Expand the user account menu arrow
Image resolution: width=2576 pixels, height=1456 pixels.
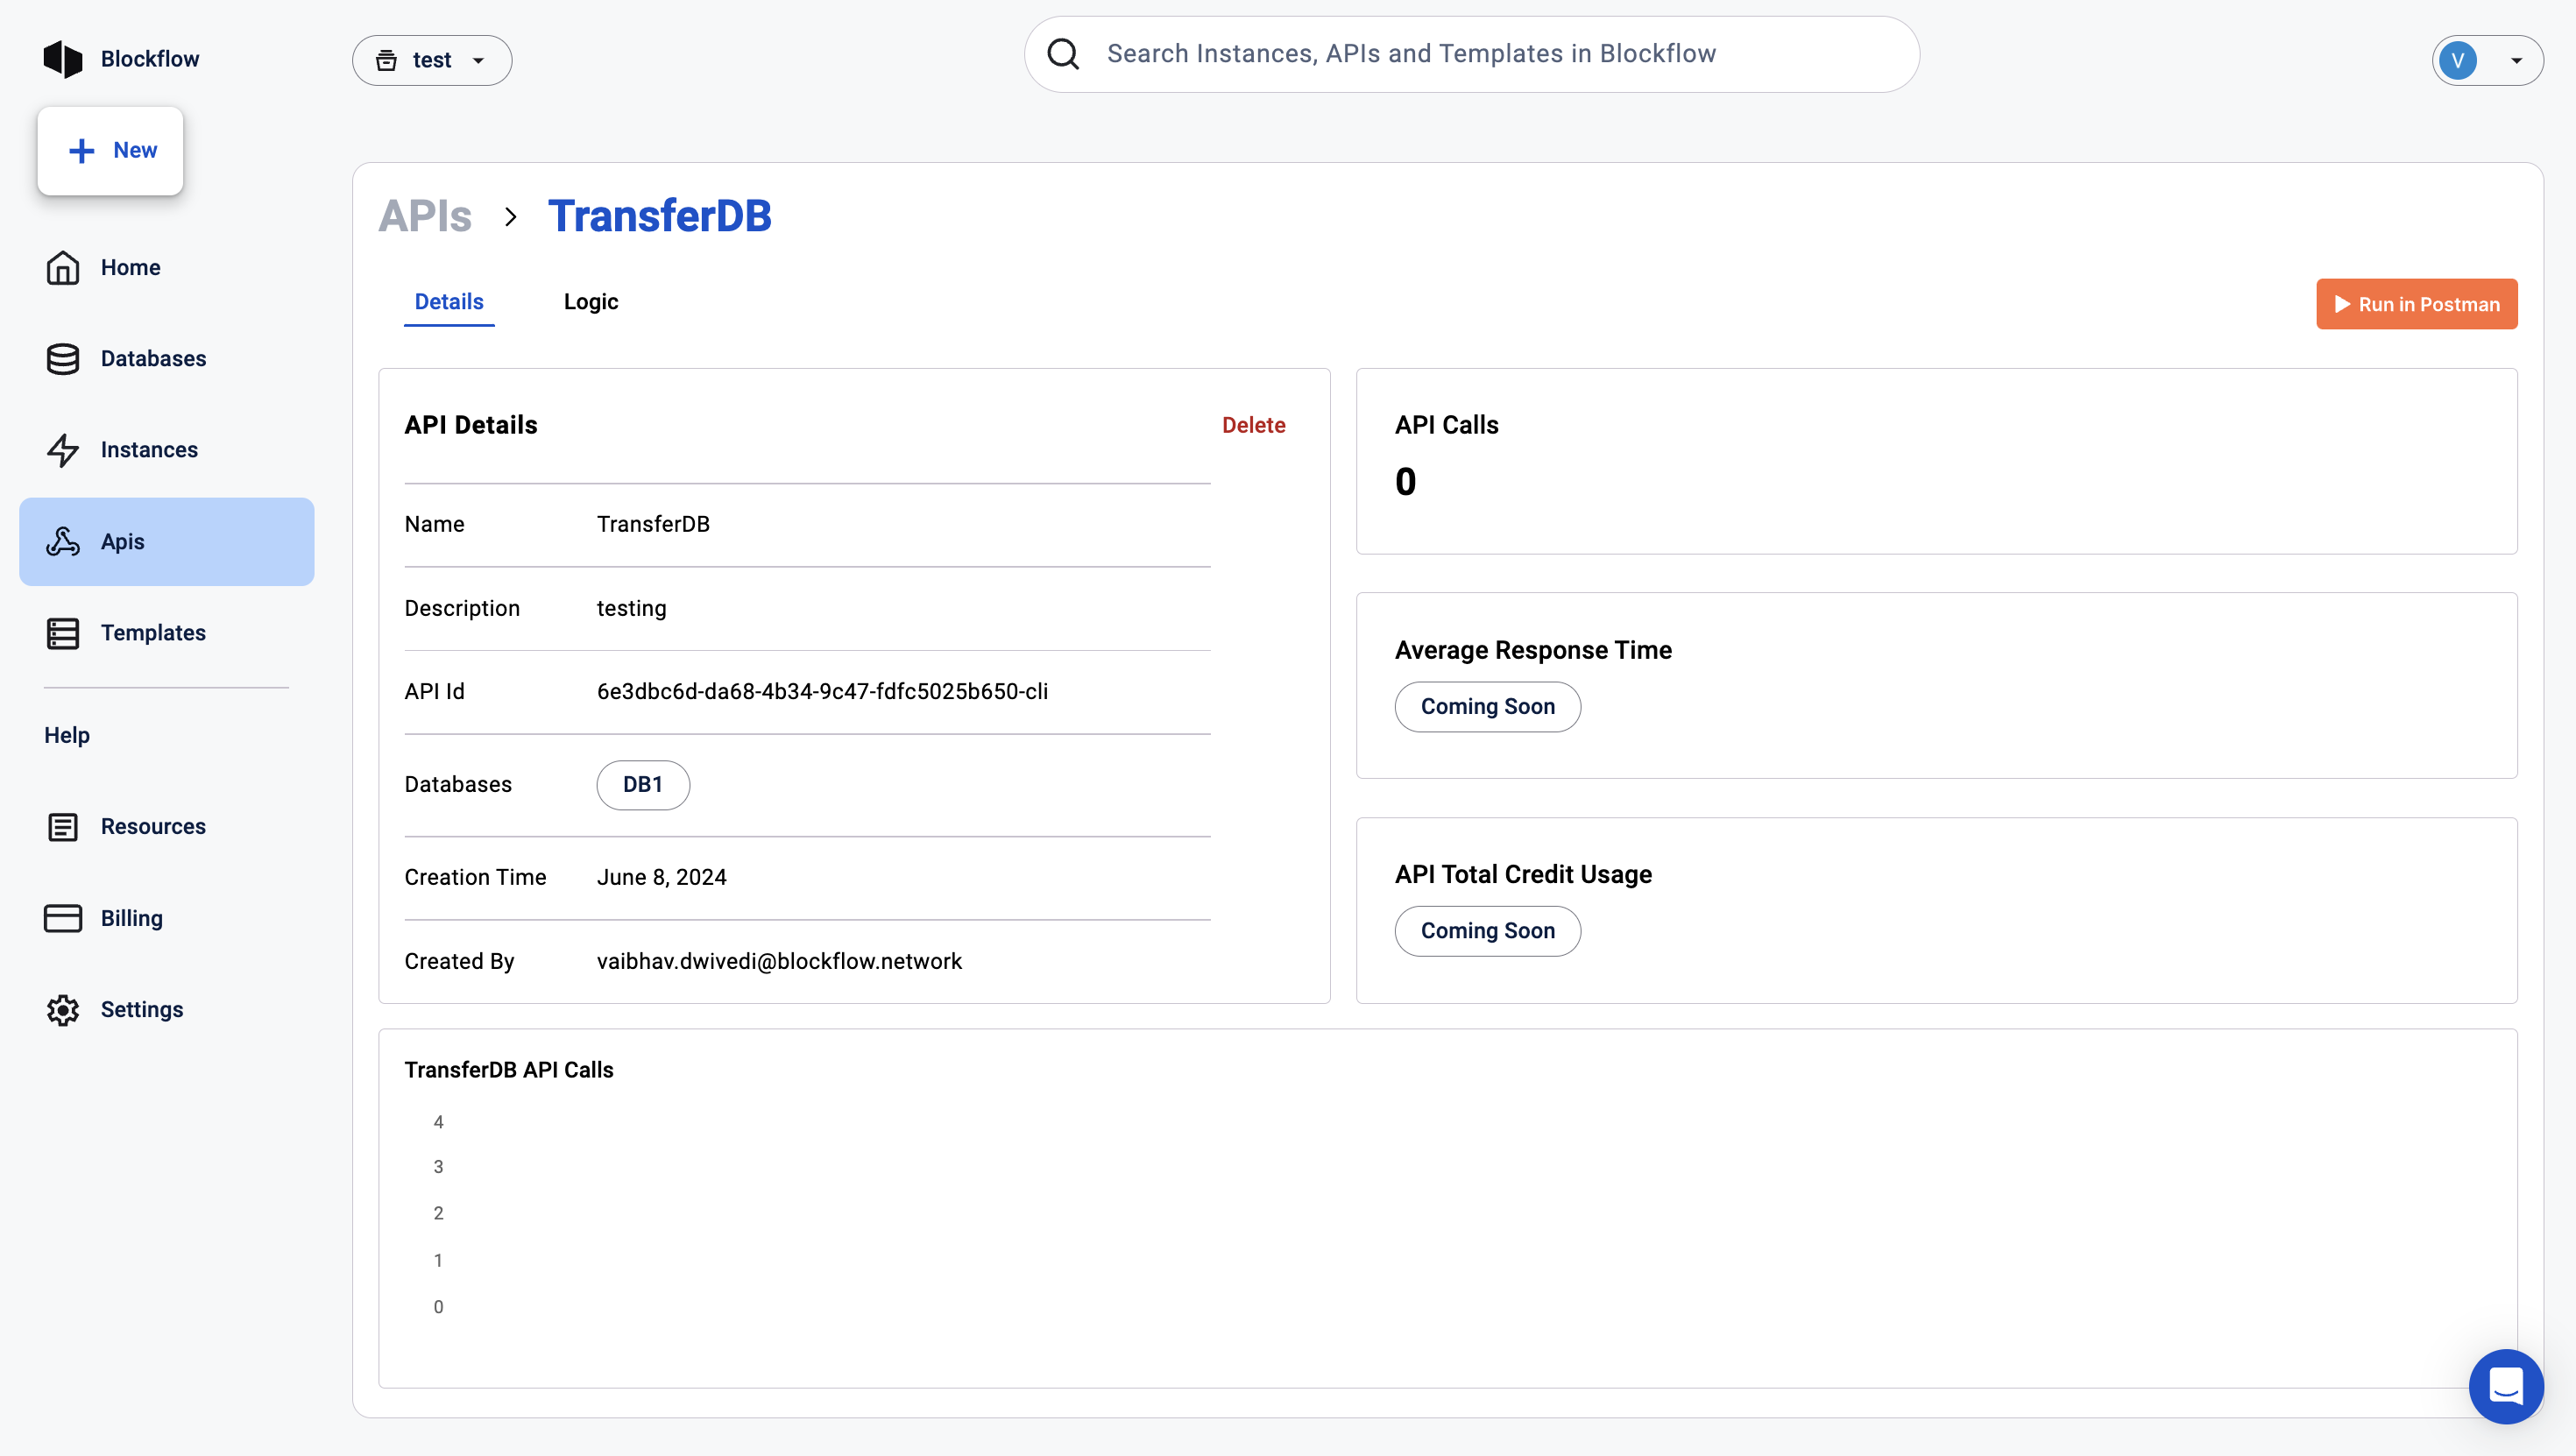click(x=2516, y=61)
